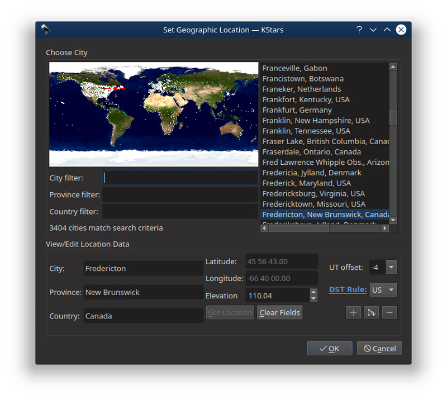
Task: Open the UT offset dropdown
Action: 391,267
